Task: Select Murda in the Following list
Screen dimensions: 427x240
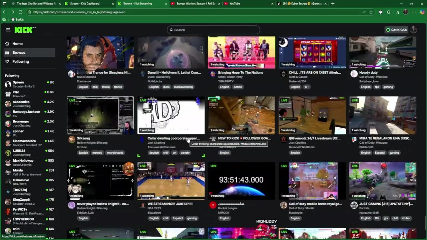Action: click(29, 172)
